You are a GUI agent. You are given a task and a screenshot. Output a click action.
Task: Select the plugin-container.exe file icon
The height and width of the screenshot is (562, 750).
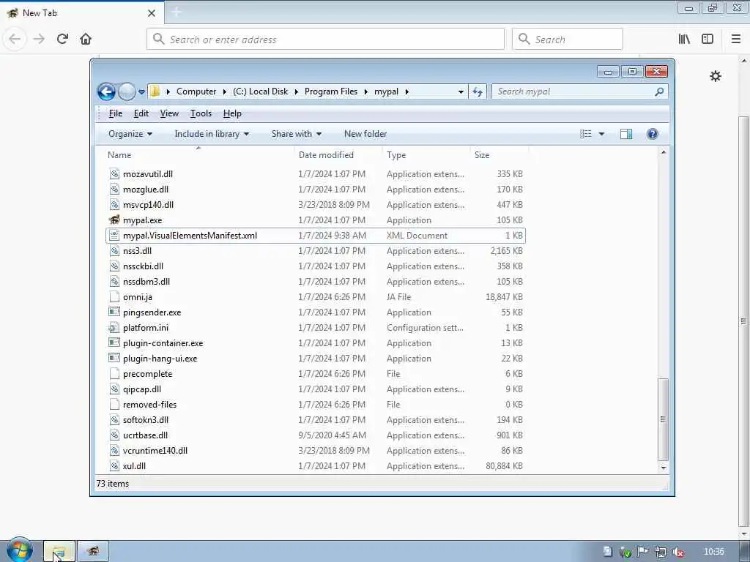pyautogui.click(x=114, y=342)
